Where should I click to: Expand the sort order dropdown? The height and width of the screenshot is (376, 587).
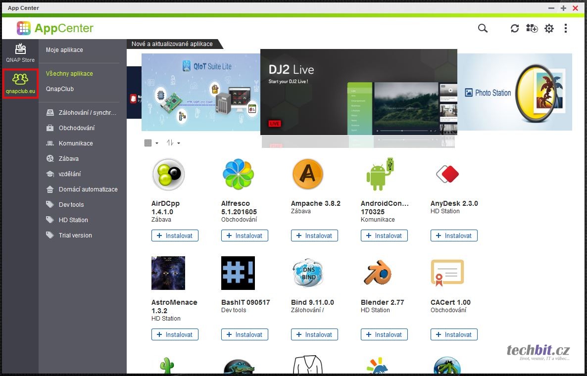[173, 143]
